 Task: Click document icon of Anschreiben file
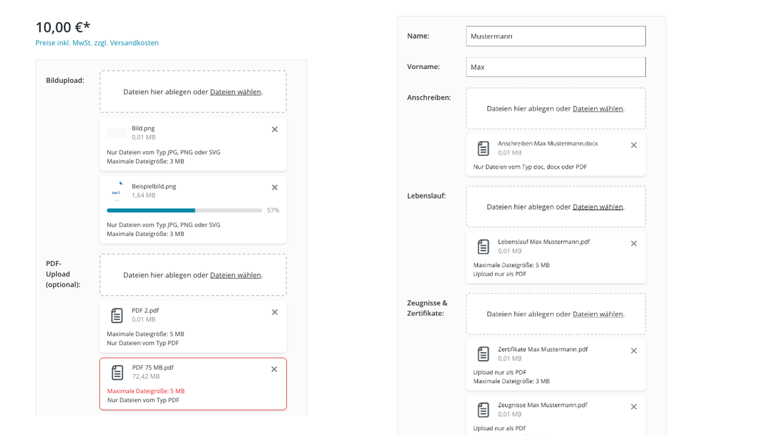483,148
